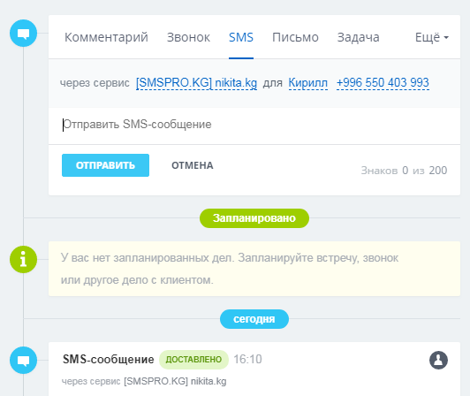Click the SMS-сообщение entry title

(108, 360)
